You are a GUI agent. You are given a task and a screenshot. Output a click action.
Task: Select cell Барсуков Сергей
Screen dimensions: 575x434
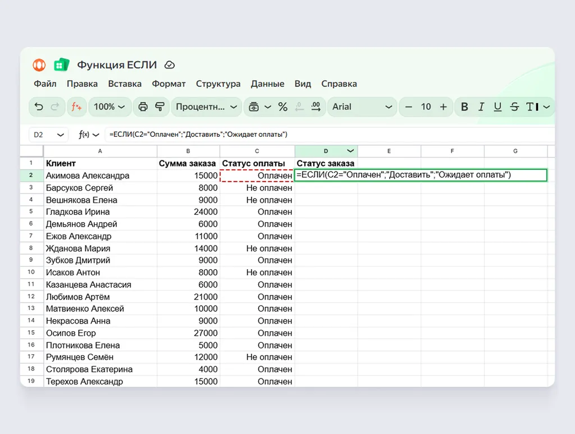(x=100, y=187)
